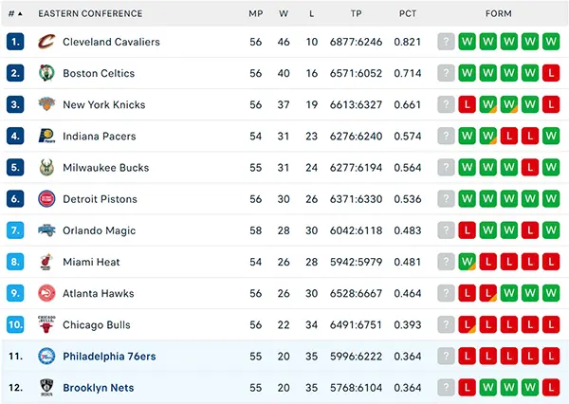Sort the standings by W column header
This screenshot has height=404, width=569.
point(284,14)
